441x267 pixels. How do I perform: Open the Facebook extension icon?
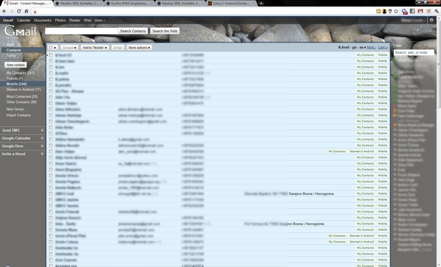point(412,11)
